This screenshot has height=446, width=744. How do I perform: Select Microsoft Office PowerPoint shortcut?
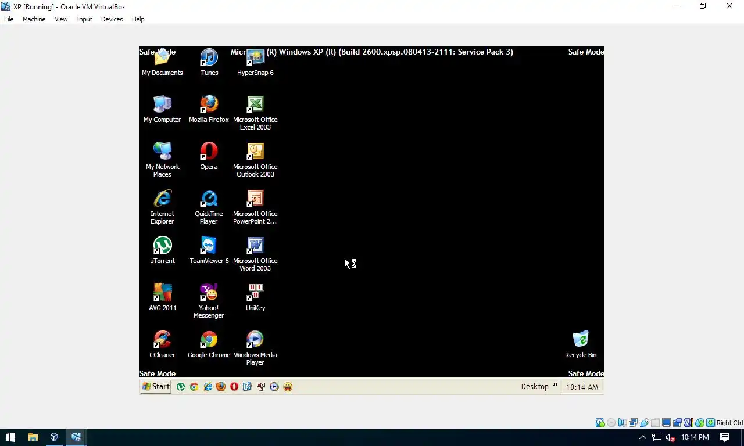pyautogui.click(x=255, y=207)
